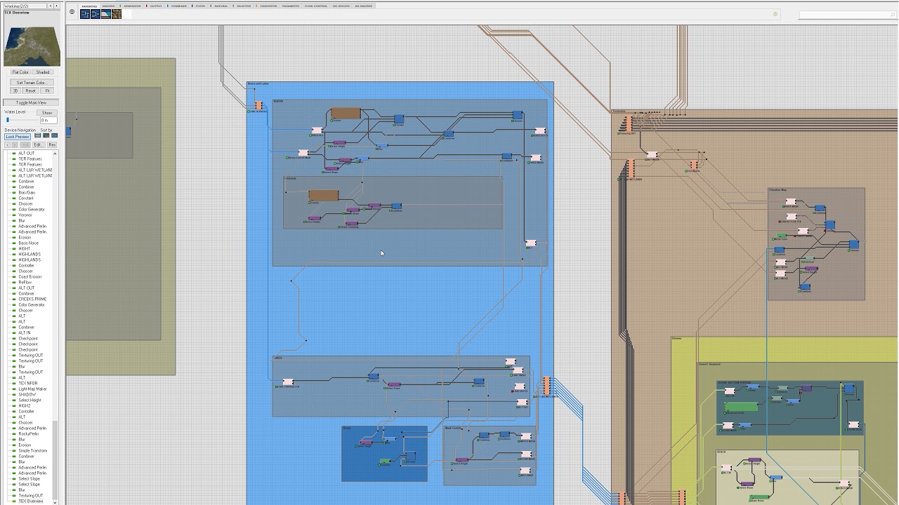The height and width of the screenshot is (505, 899).
Task: Select Simple Transform in device list
Action: pos(32,451)
